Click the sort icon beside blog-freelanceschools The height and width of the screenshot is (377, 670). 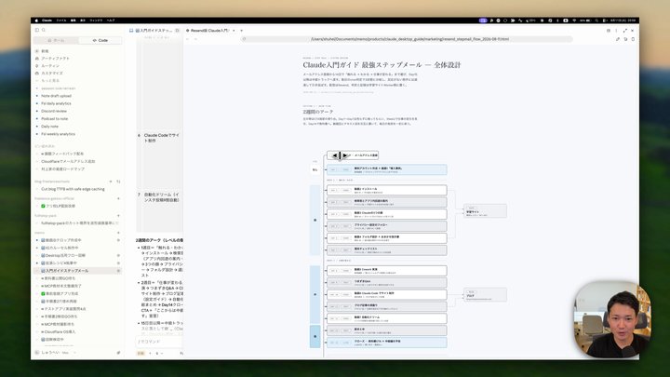pyautogui.click(x=118, y=182)
